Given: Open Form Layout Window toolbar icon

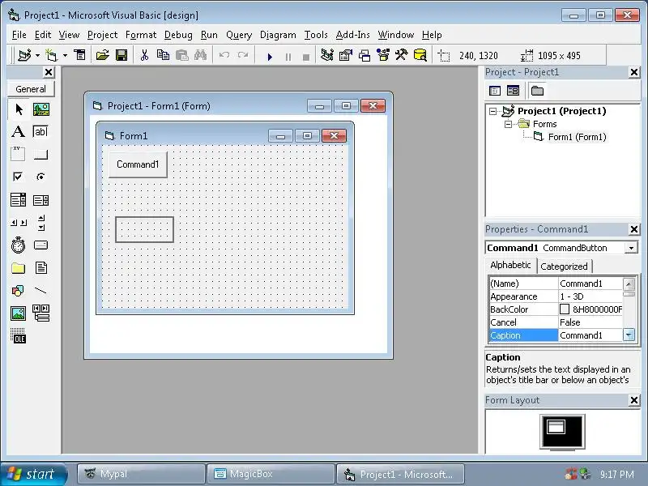Looking at the screenshot, I should pos(364,55).
